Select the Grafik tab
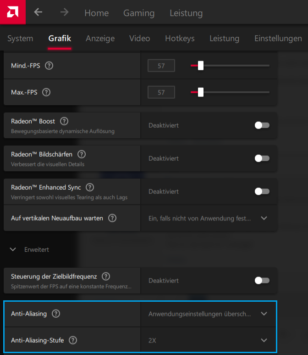This screenshot has width=308, height=355. pos(60,38)
